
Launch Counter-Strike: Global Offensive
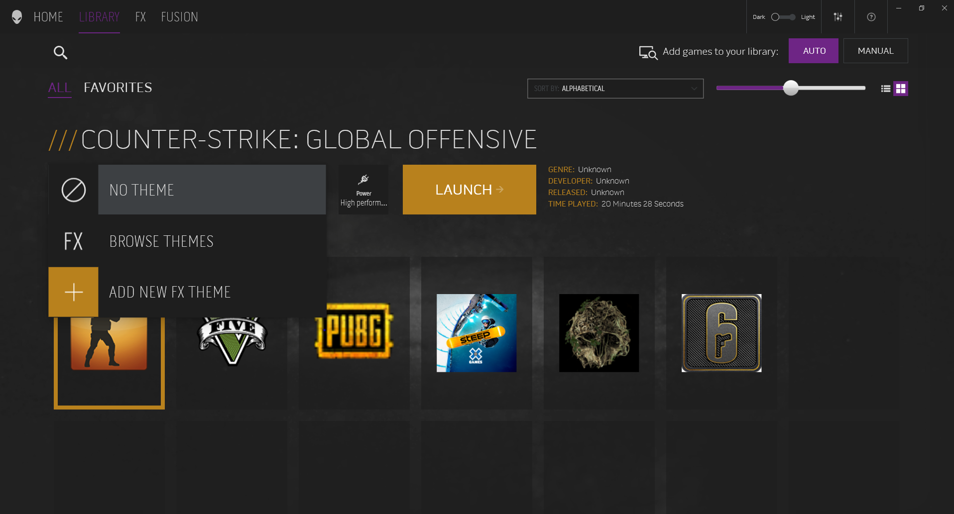coord(469,190)
